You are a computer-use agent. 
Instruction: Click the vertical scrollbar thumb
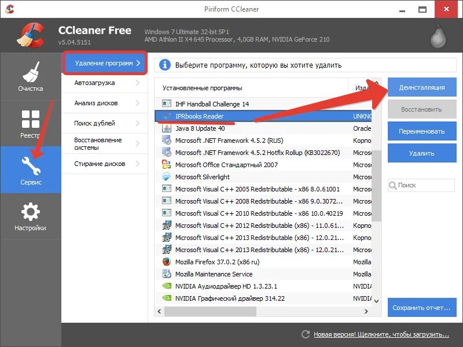pyautogui.click(x=377, y=186)
